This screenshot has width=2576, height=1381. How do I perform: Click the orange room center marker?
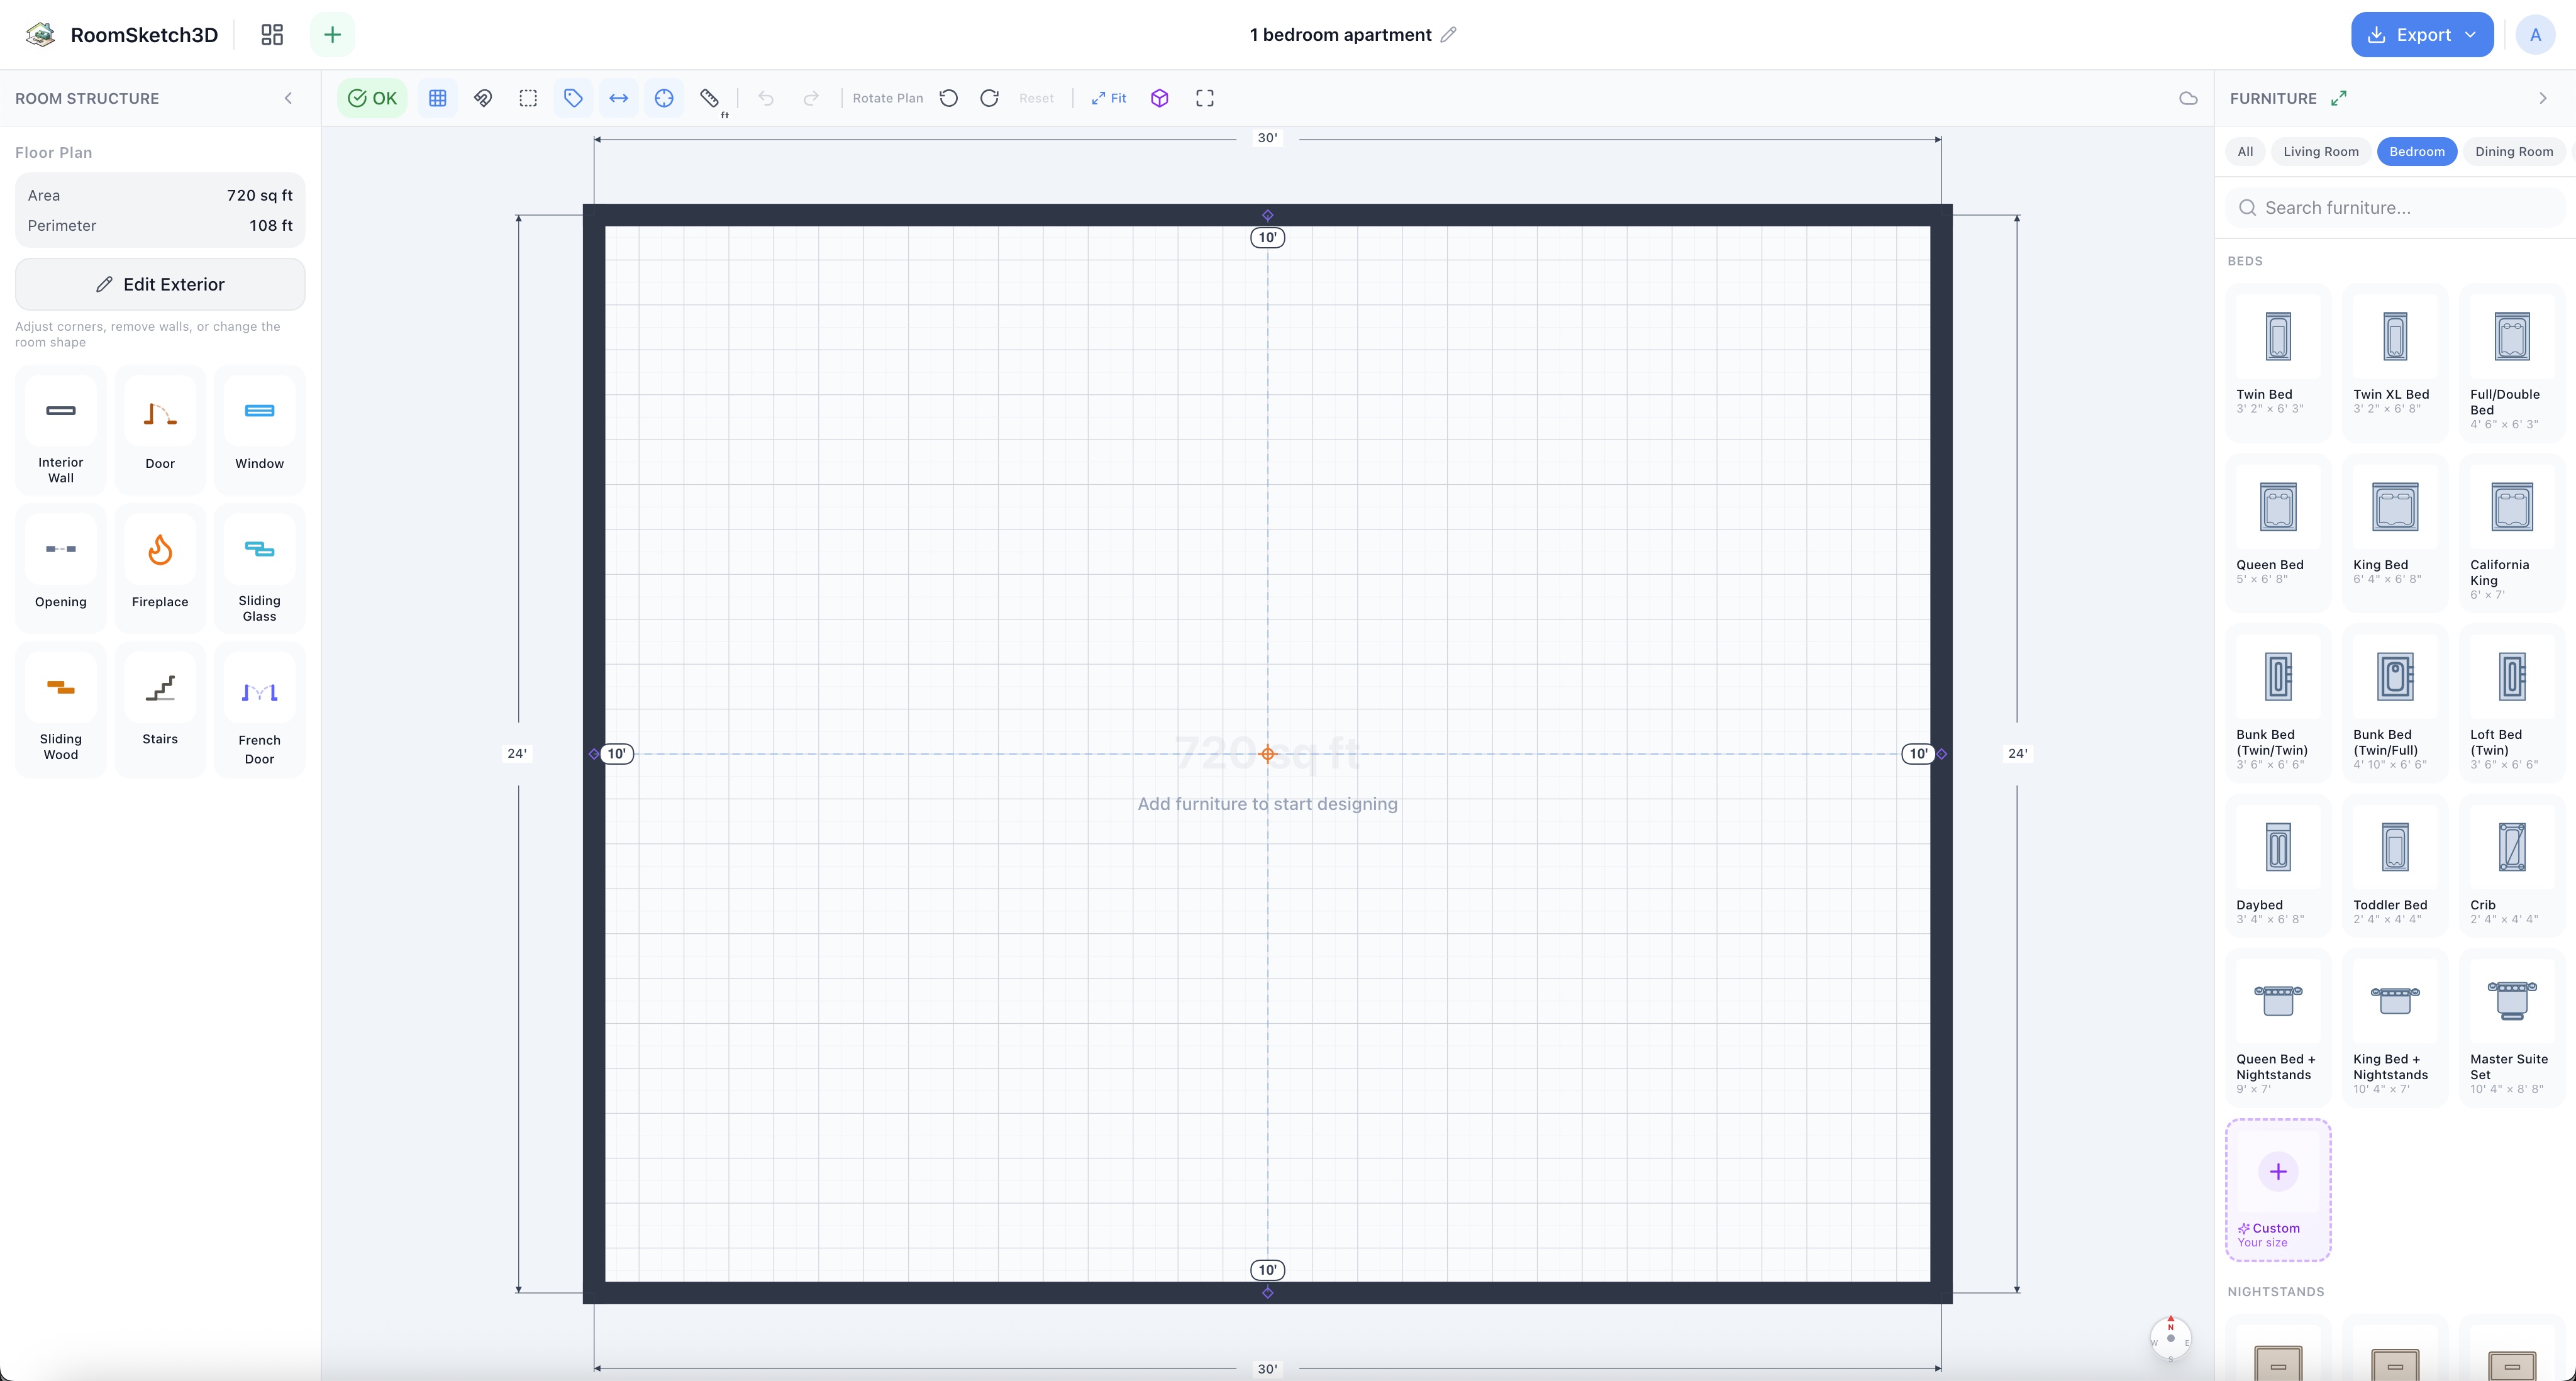(1267, 754)
